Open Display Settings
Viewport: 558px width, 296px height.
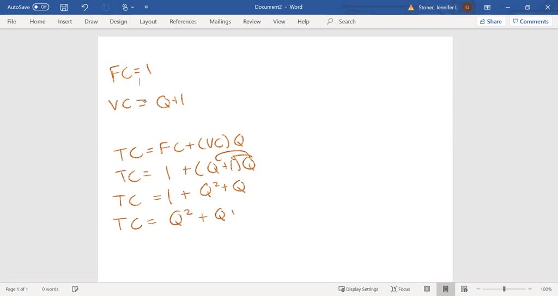point(359,289)
